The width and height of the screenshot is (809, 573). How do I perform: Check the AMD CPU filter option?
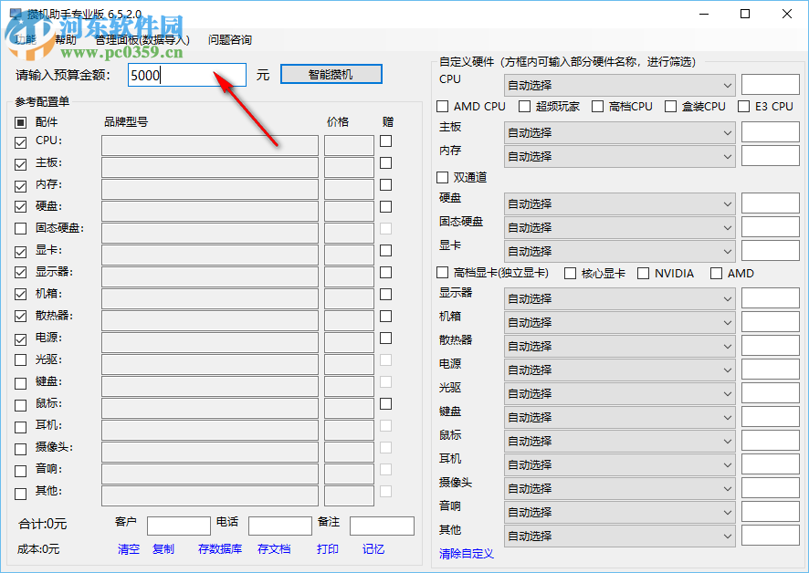441,106
